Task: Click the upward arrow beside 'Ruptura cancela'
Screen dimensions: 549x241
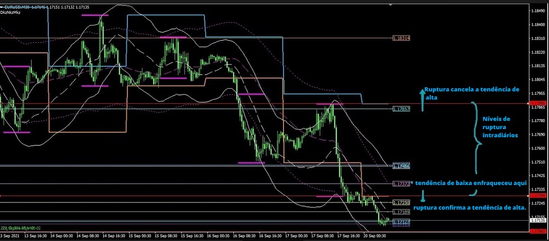Action: (x=422, y=100)
